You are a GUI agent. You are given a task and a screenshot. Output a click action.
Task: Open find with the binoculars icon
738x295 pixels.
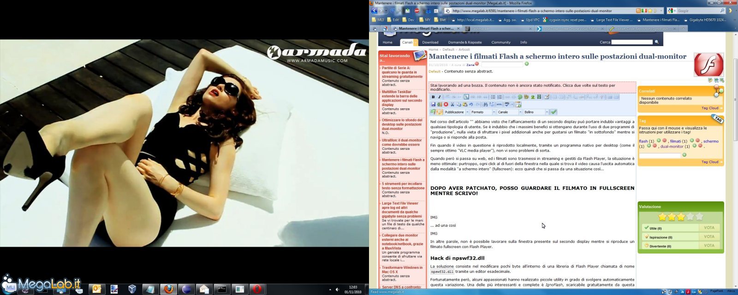pos(485,105)
